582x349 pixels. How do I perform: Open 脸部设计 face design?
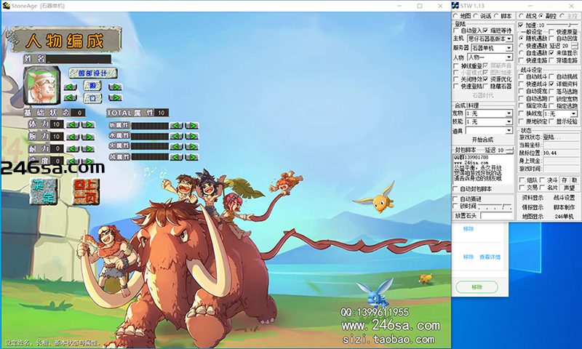93,73
